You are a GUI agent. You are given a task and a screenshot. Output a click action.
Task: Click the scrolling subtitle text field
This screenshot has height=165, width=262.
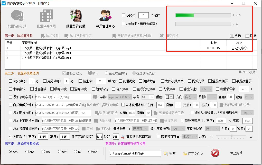point(63,97)
